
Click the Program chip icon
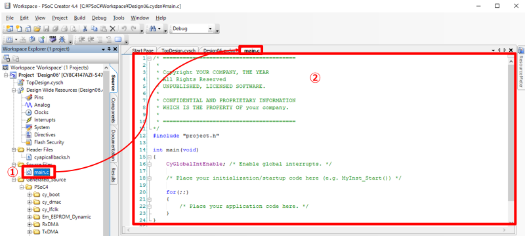point(53,39)
